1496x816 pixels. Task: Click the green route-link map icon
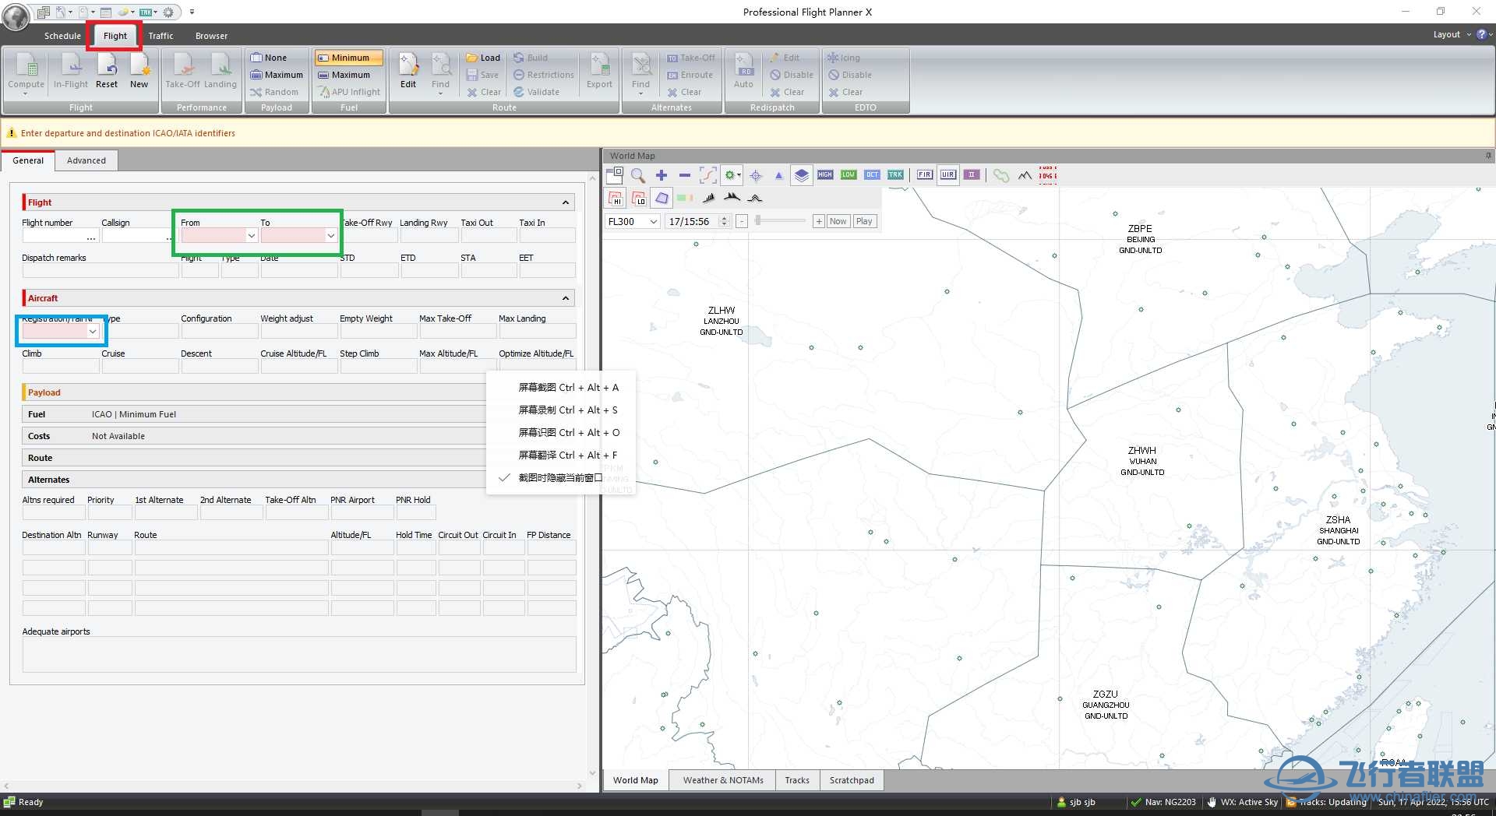click(x=1001, y=175)
